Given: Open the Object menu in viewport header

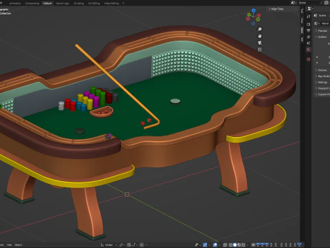Looking at the screenshot, I should coord(19,245).
